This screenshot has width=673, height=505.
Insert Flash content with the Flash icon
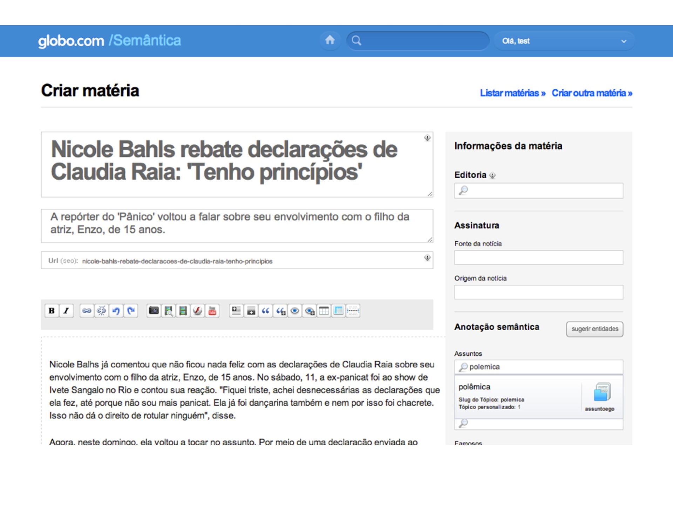coord(198,311)
